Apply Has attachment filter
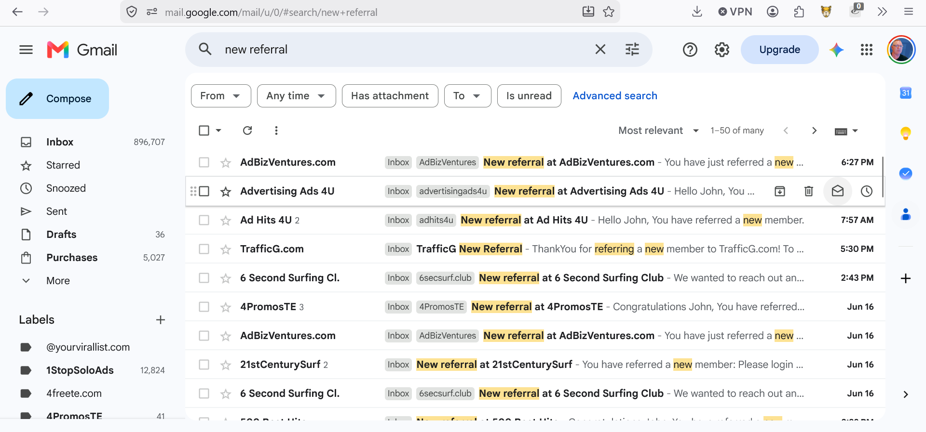Image resolution: width=926 pixels, height=432 pixels. tap(390, 96)
